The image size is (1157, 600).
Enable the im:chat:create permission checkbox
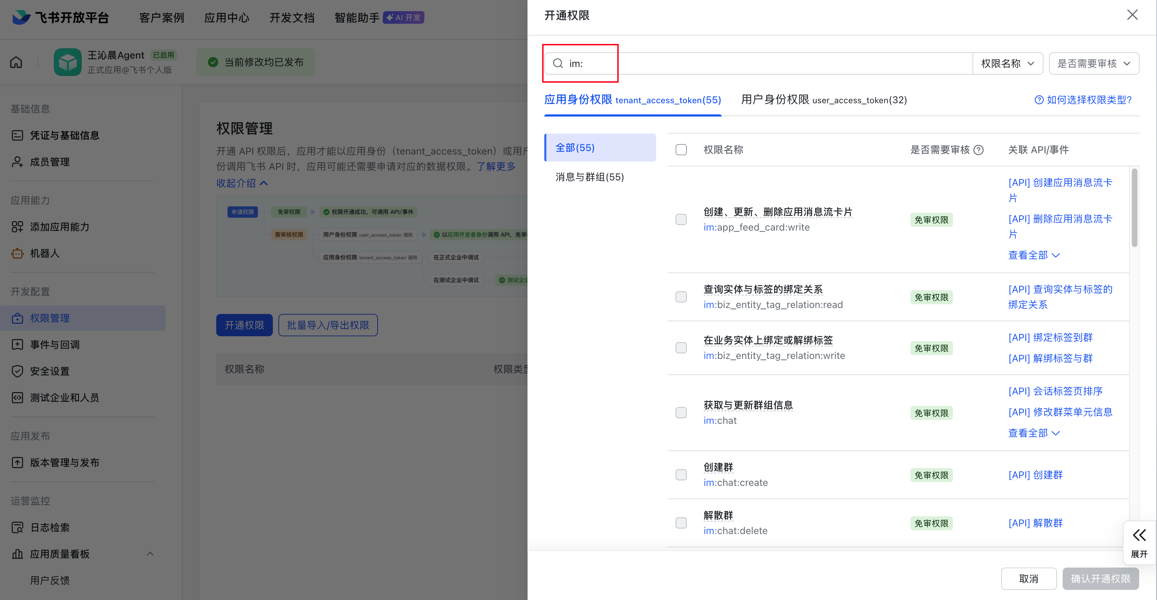pos(681,474)
